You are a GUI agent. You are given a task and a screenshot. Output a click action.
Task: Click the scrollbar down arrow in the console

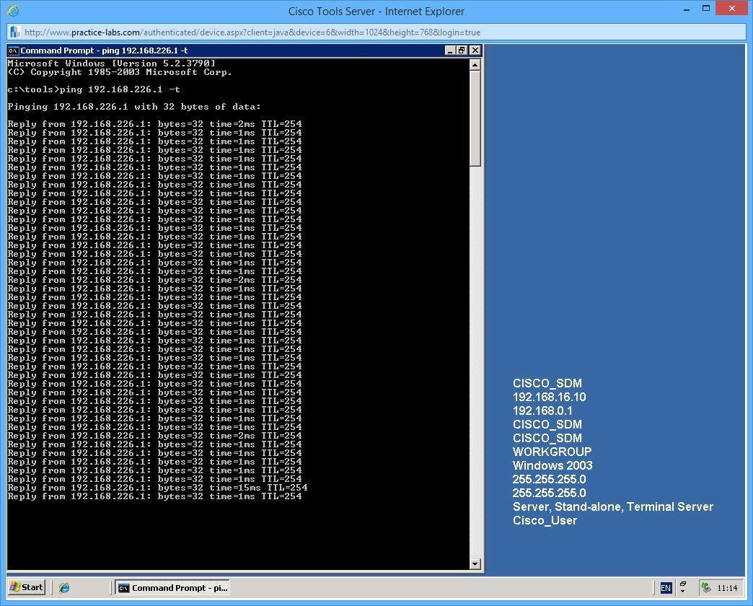tap(475, 565)
